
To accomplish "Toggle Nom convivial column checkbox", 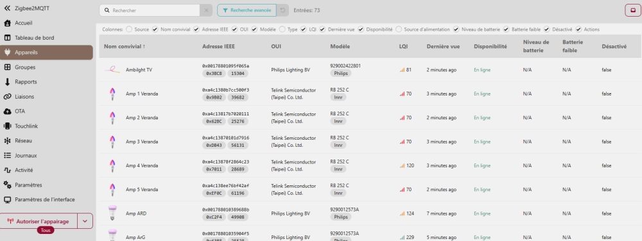I will (155, 29).
